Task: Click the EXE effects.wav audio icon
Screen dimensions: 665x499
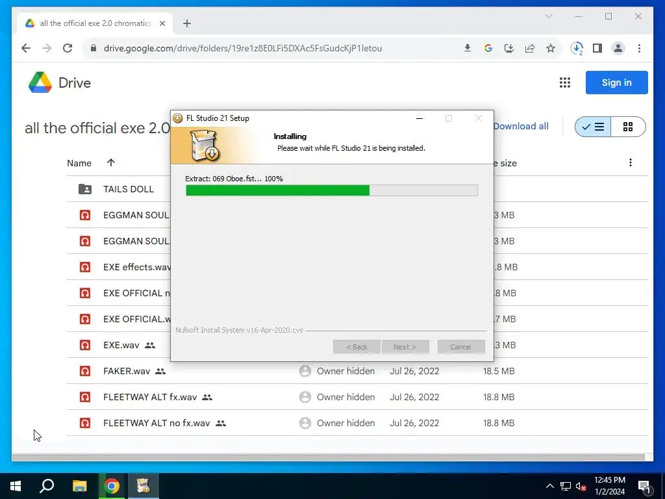Action: coord(85,267)
